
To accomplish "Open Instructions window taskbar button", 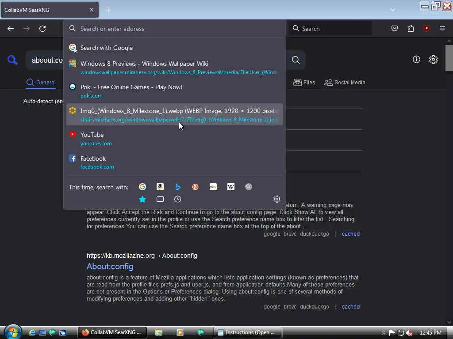I will [x=248, y=332].
